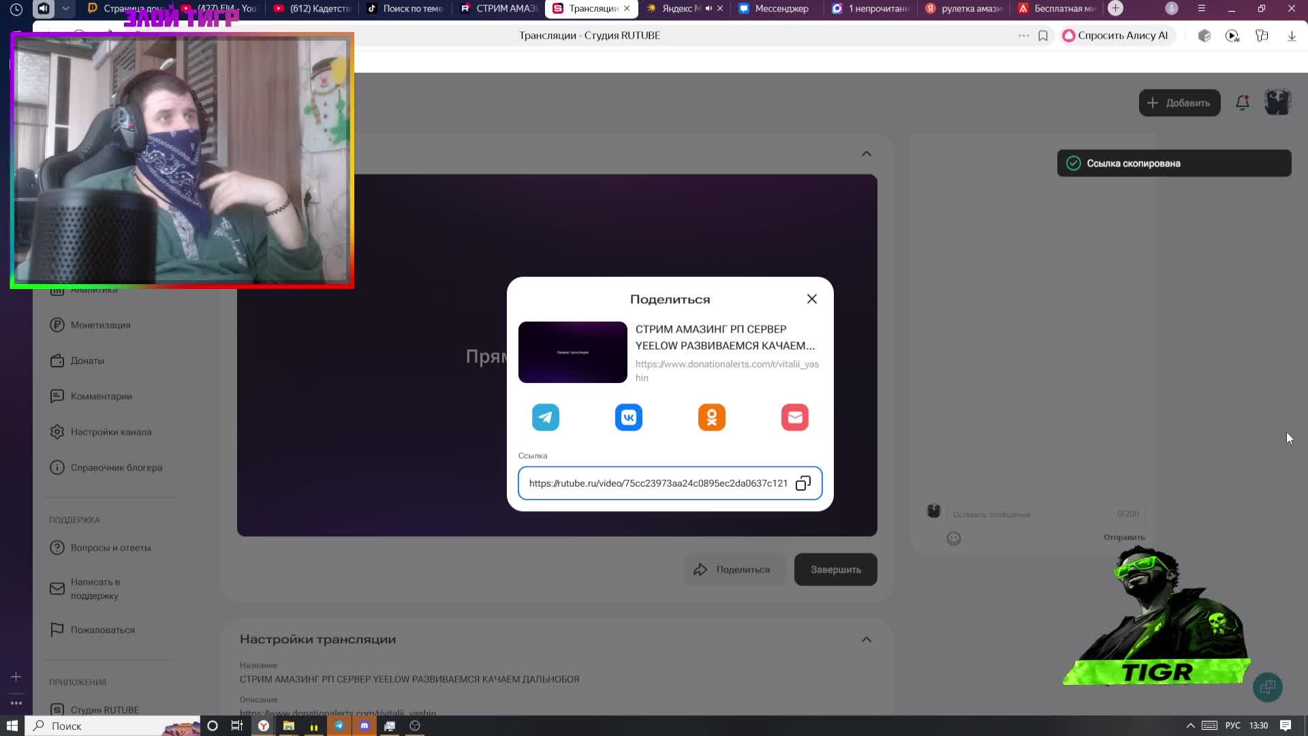
Task: Focus the chat message input field
Action: click(x=1029, y=515)
